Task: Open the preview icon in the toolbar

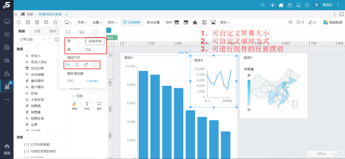Action: [x=46, y=22]
